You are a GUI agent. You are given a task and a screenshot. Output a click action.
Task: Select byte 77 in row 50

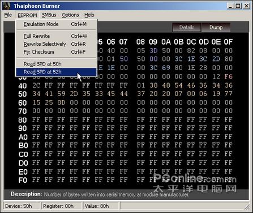click(228, 94)
